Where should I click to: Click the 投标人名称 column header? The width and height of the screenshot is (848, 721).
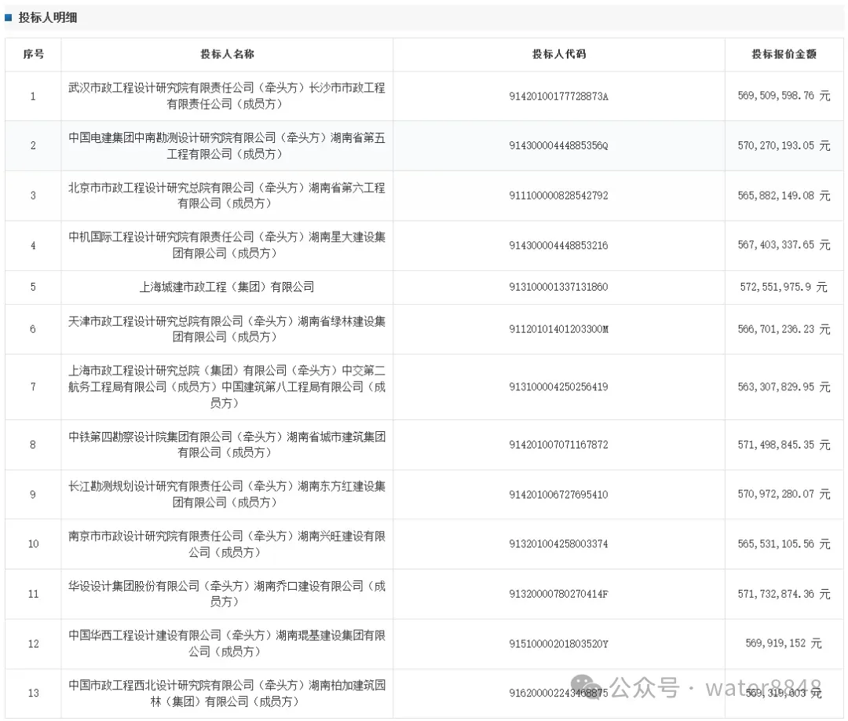[x=227, y=54]
